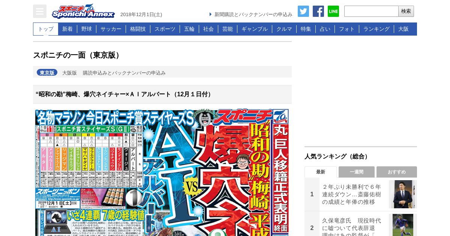Open thumbnail of soccer player
Screen dimensions: 450x236
(403, 225)
